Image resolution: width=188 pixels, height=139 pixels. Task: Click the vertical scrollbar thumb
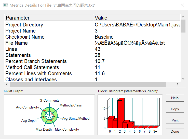click(183, 26)
